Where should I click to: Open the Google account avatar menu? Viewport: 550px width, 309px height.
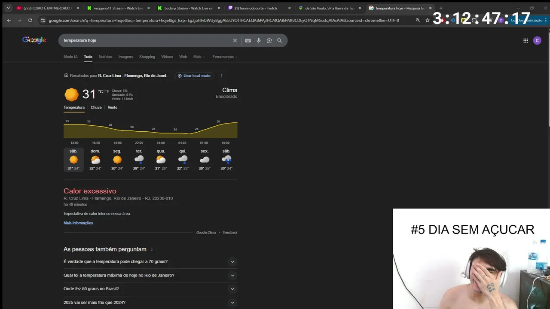point(537,40)
